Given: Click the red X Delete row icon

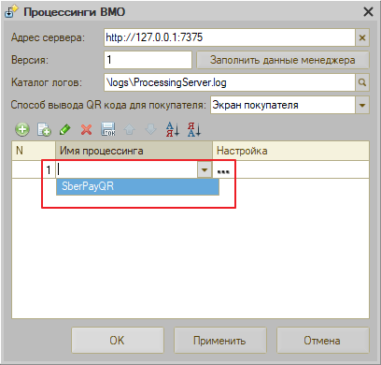Looking at the screenshot, I should 86,129.
